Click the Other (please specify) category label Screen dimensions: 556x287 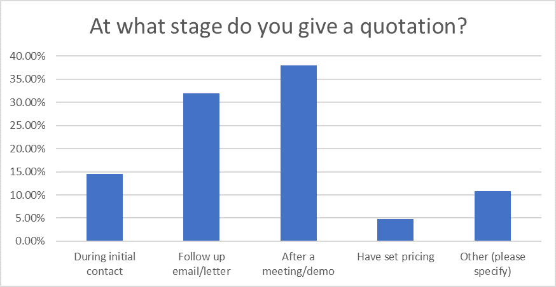pyautogui.click(x=492, y=264)
